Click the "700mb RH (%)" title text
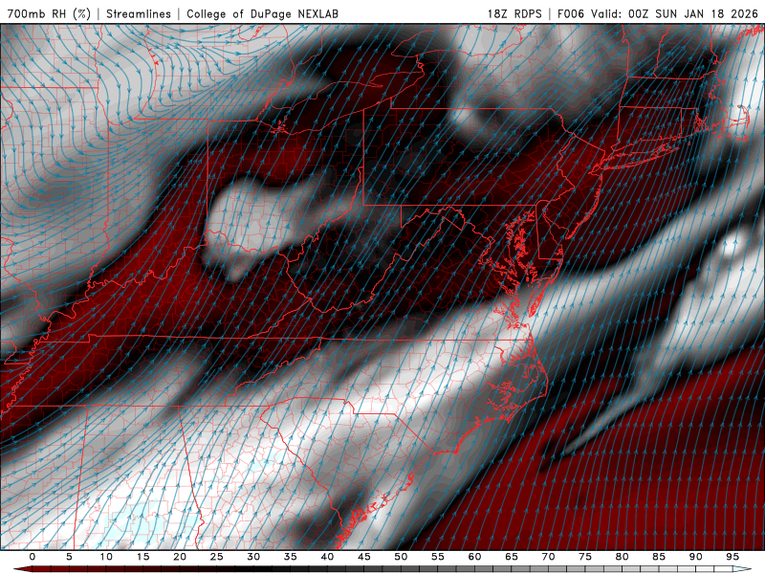The width and height of the screenshot is (765, 574). 50,13
